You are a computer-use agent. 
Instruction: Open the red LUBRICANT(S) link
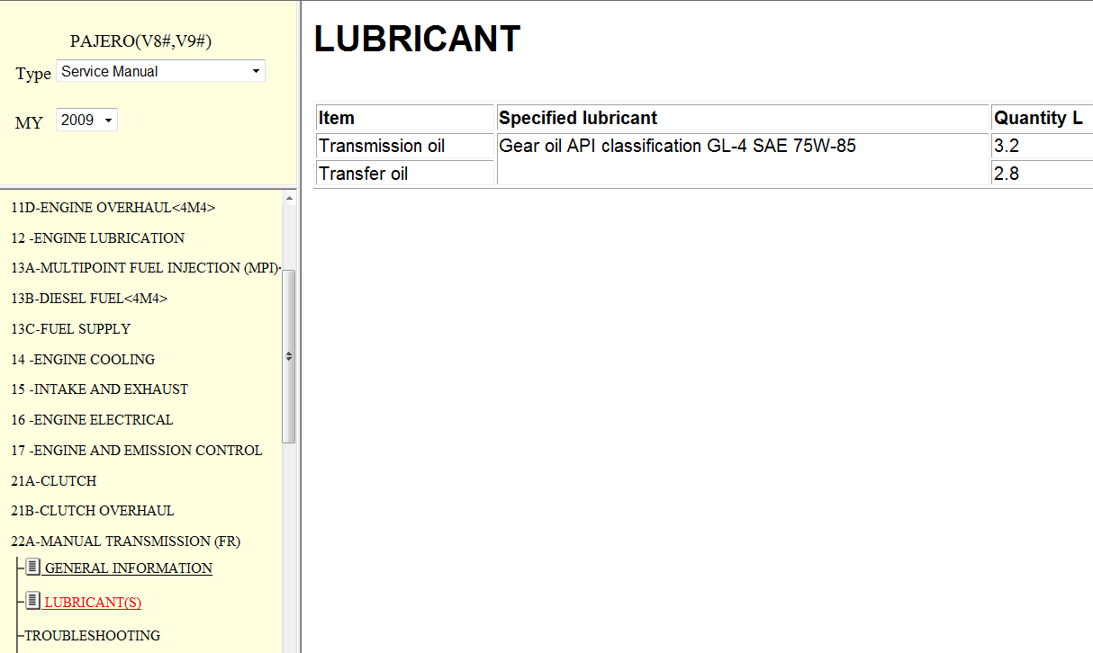pyautogui.click(x=93, y=602)
